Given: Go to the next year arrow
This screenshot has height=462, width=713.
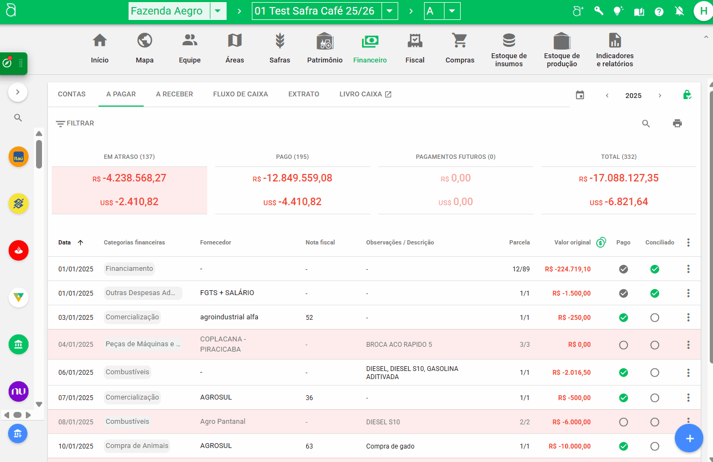Looking at the screenshot, I should coord(660,95).
